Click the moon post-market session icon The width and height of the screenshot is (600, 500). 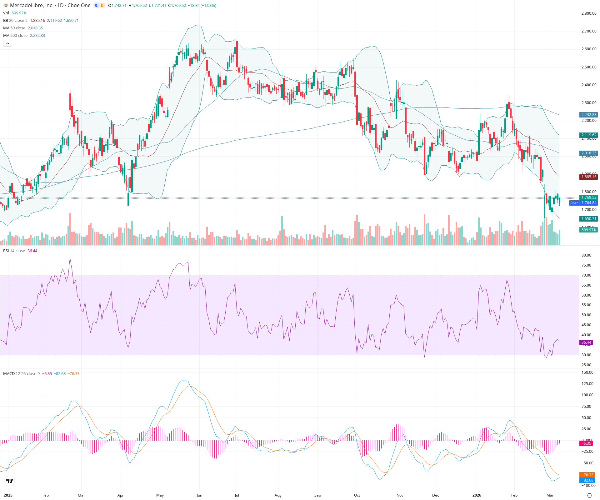(x=97, y=5)
